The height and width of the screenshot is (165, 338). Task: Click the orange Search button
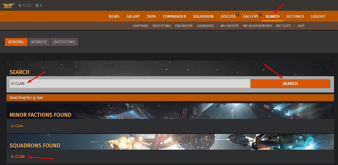coord(290,84)
